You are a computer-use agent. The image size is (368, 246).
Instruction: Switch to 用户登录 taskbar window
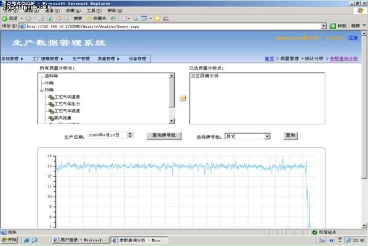pyautogui.click(x=80, y=240)
